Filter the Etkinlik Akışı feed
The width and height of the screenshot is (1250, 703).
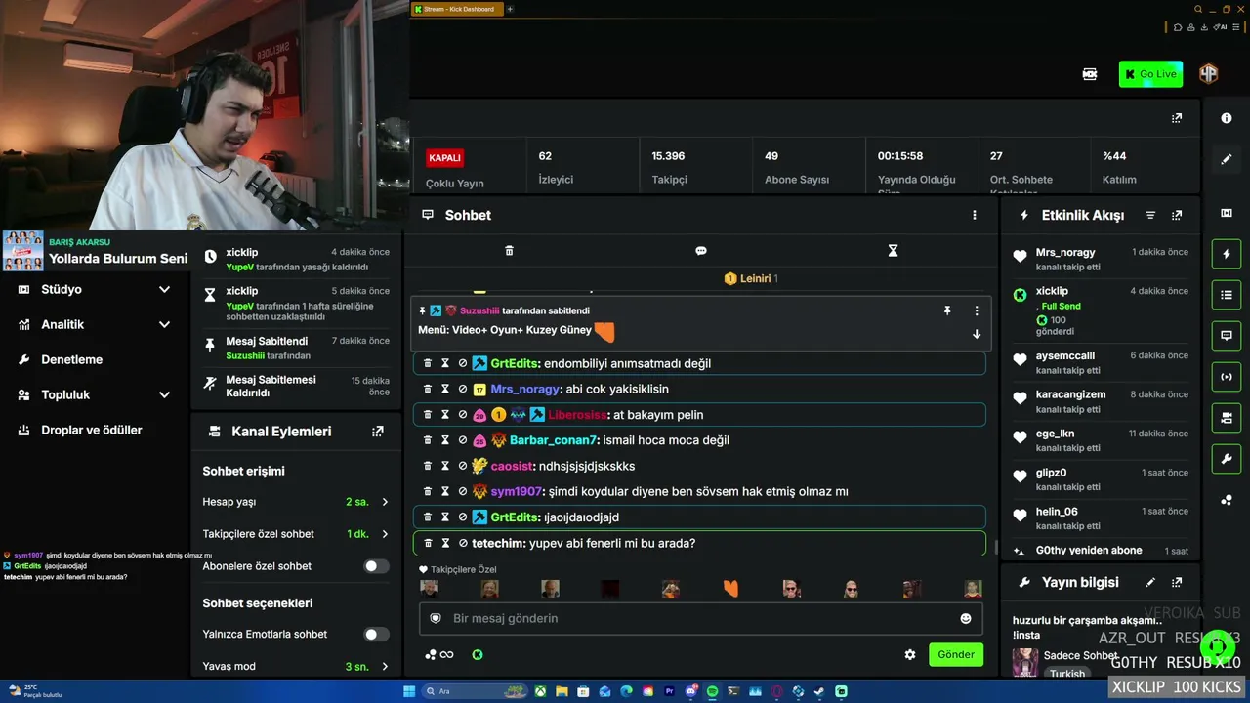(x=1150, y=215)
